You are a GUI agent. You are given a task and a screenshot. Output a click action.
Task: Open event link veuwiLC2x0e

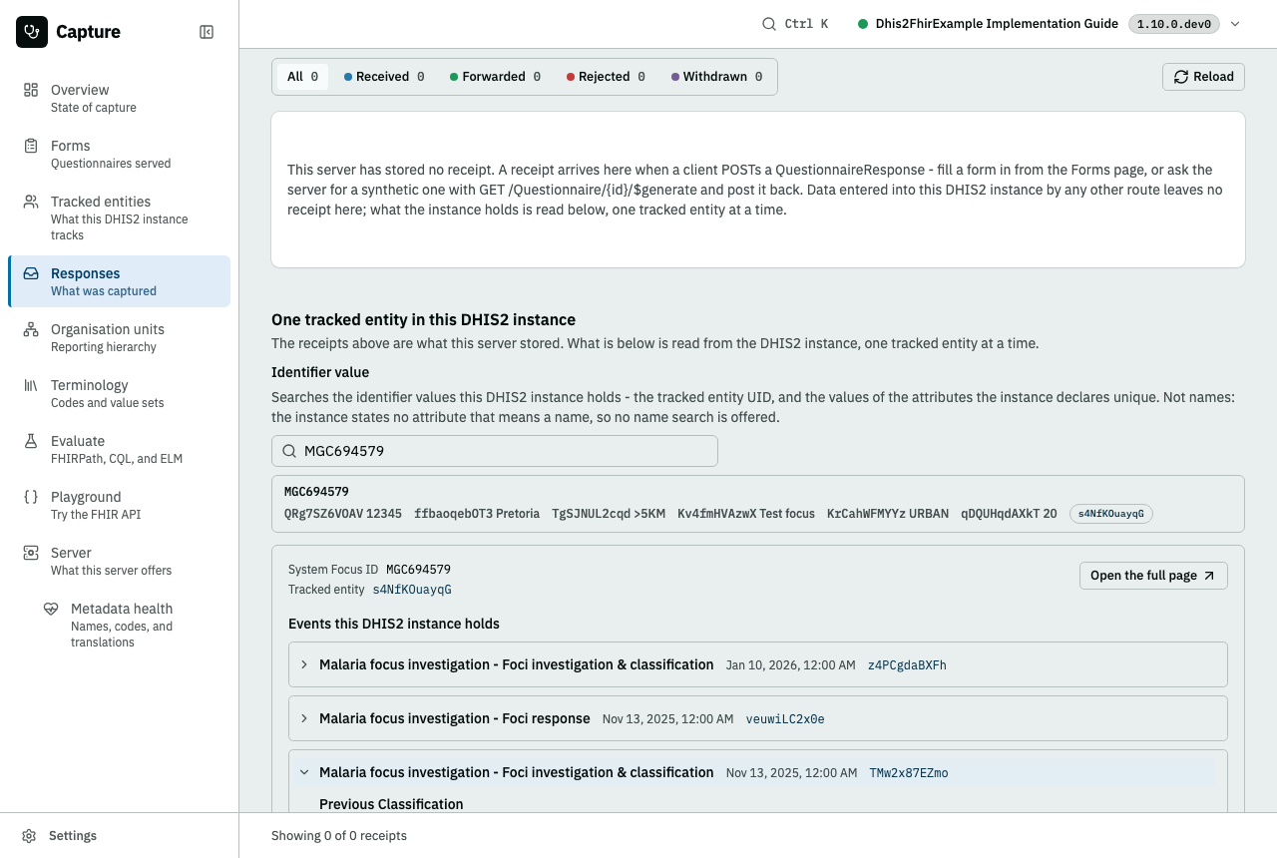(x=785, y=719)
